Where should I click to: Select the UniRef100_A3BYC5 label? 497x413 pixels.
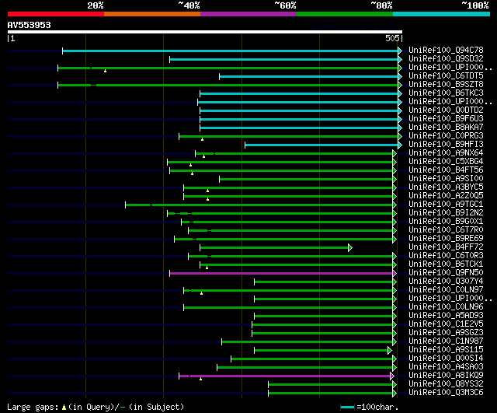tap(446, 187)
